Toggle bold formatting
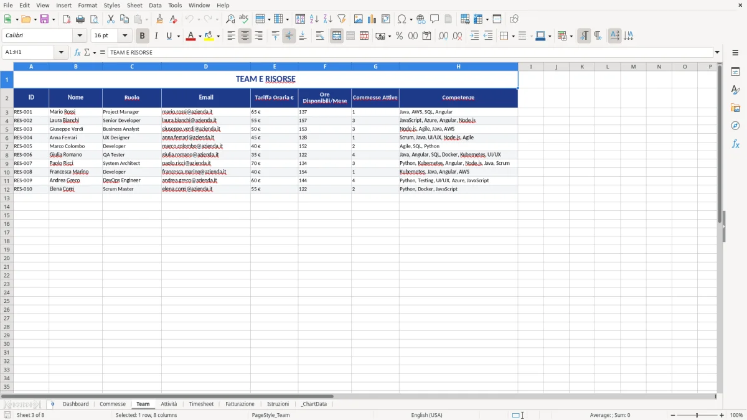 tap(143, 35)
